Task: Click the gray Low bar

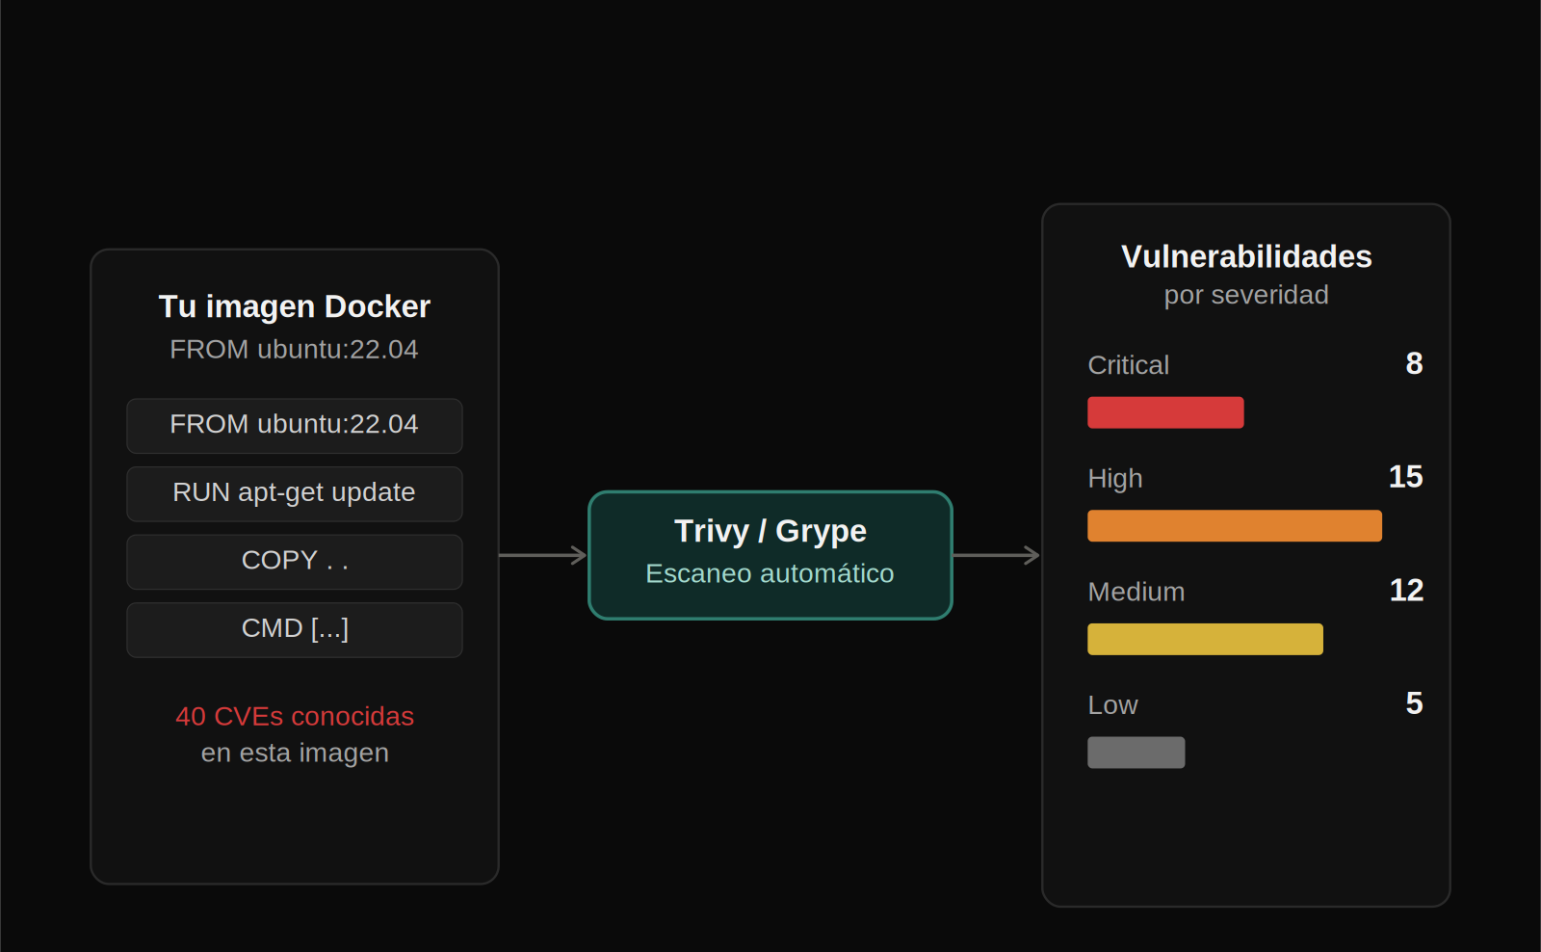Action: pyautogui.click(x=1136, y=753)
